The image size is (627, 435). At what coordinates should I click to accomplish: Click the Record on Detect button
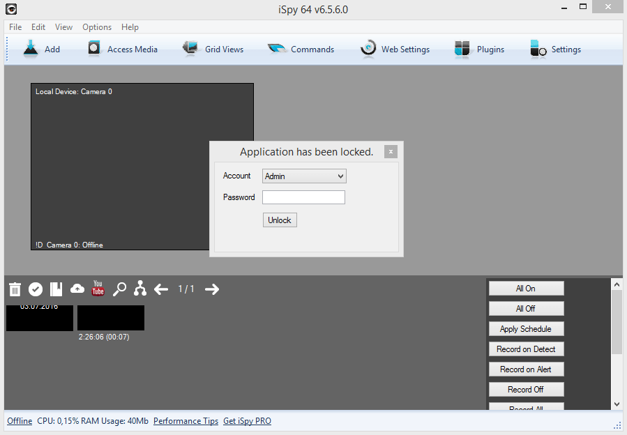(527, 349)
